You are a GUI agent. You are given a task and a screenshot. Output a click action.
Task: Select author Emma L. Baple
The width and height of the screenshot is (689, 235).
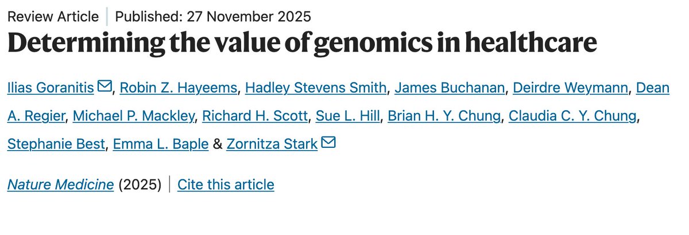click(x=161, y=144)
